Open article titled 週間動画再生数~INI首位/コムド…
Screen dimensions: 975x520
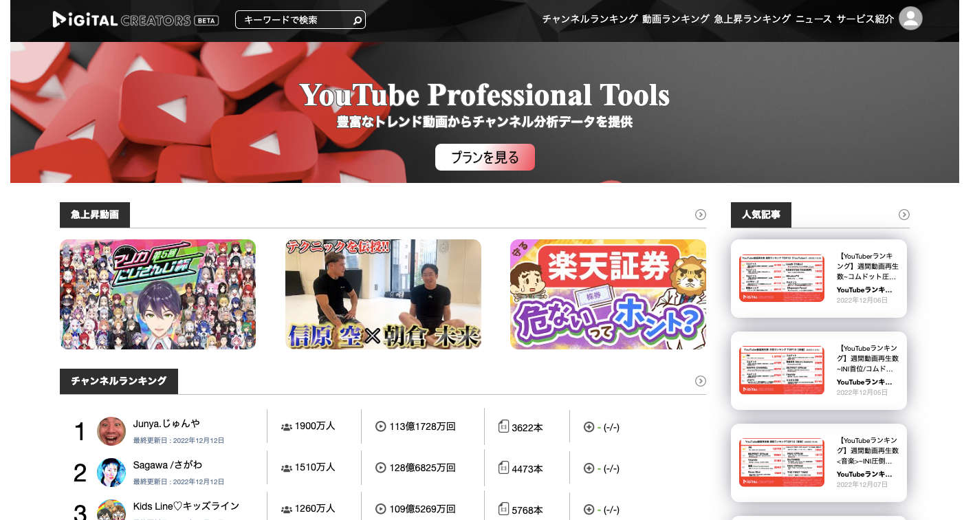[868, 358]
